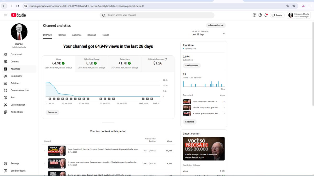The width and height of the screenshot is (314, 176).
Task: Open Settings gear in the sidebar
Action: [x=5, y=163]
